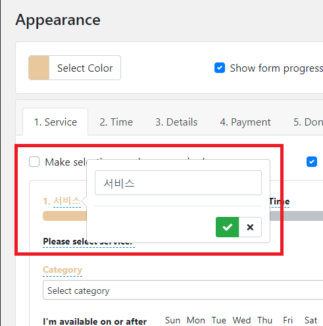Edit the Time step label
The image size is (323, 326).
tap(280, 201)
